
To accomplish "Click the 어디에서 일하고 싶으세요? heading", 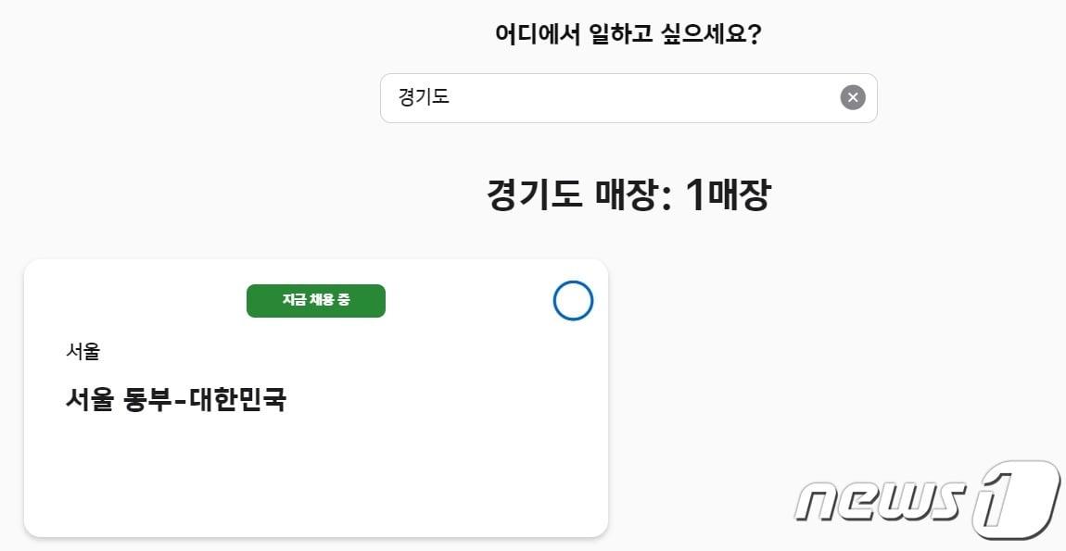I will [x=628, y=35].
